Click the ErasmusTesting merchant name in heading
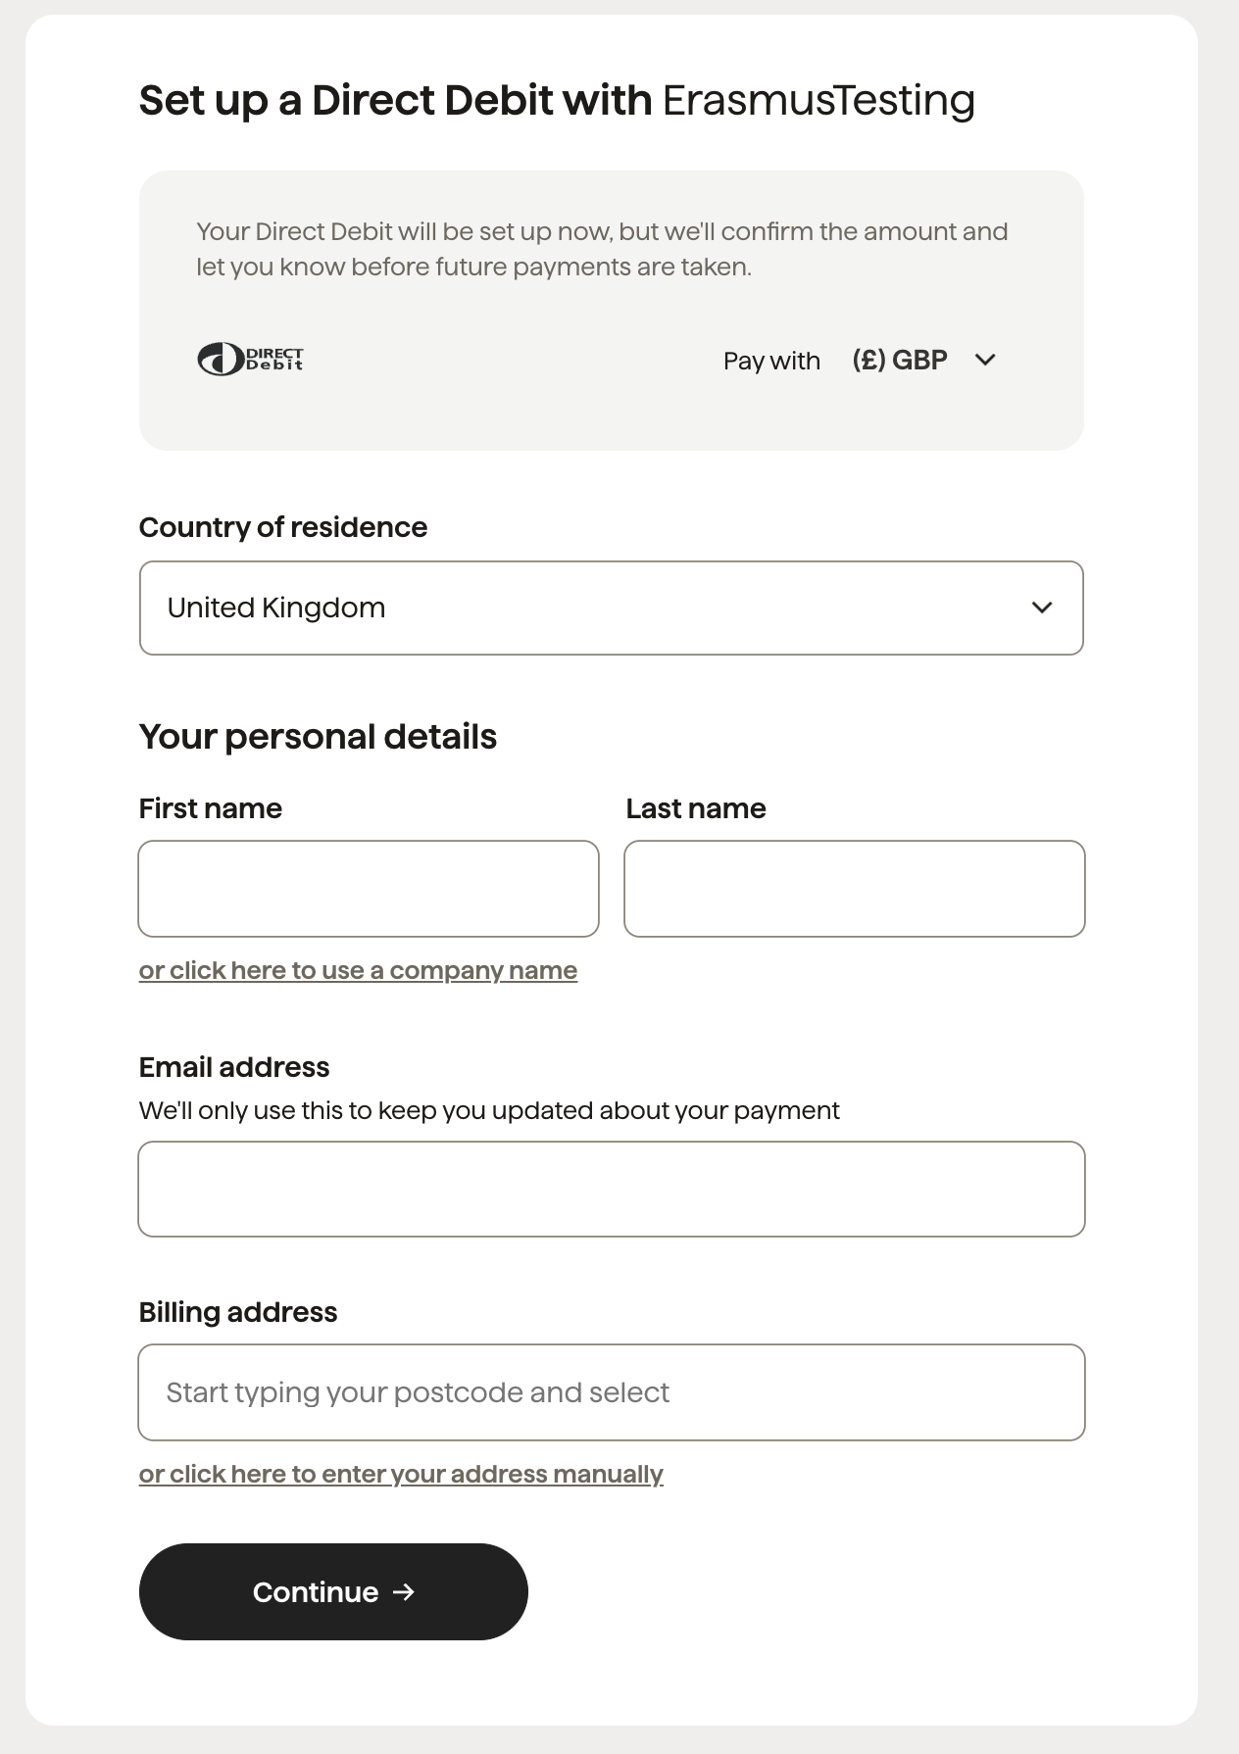 point(819,101)
